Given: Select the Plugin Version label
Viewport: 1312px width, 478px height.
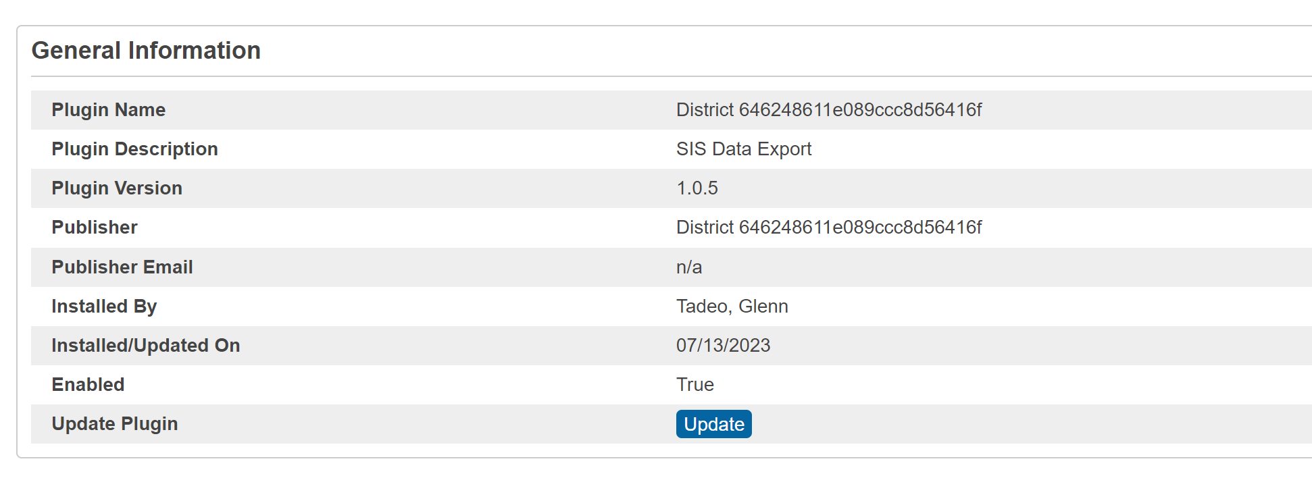Looking at the screenshot, I should 117,188.
